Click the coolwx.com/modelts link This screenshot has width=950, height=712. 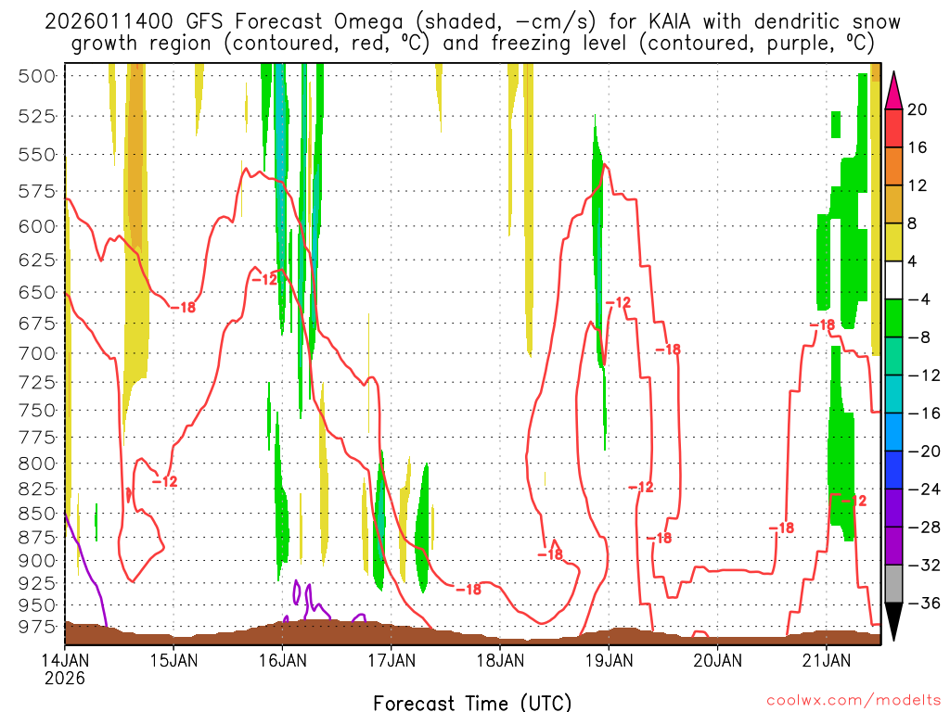pyautogui.click(x=854, y=700)
